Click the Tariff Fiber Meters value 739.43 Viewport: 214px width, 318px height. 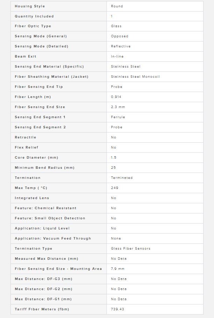[x=117, y=309]
